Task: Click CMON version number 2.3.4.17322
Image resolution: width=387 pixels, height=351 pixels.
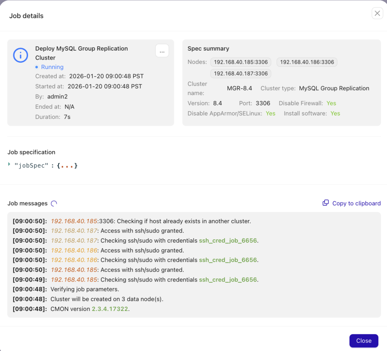Action: [x=110, y=309]
